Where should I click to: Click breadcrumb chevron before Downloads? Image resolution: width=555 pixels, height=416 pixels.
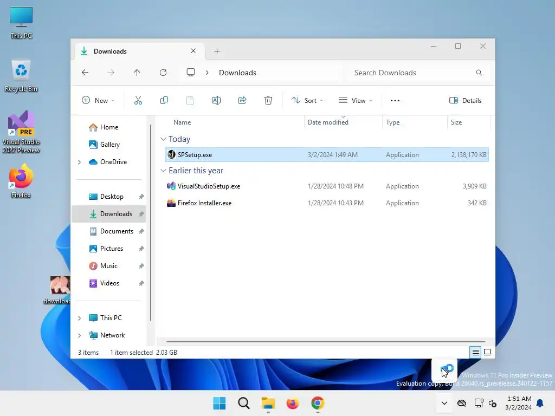[x=207, y=73]
